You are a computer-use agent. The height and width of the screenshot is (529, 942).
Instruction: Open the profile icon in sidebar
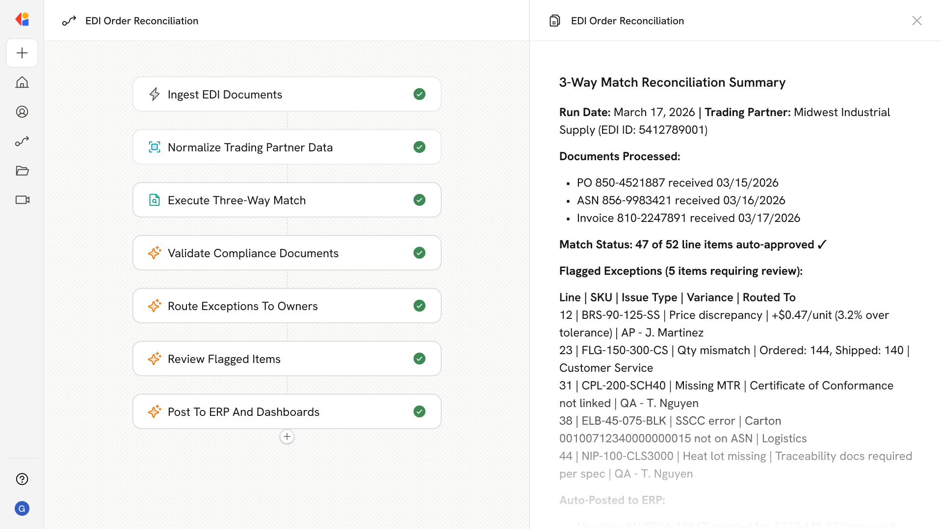click(x=22, y=112)
